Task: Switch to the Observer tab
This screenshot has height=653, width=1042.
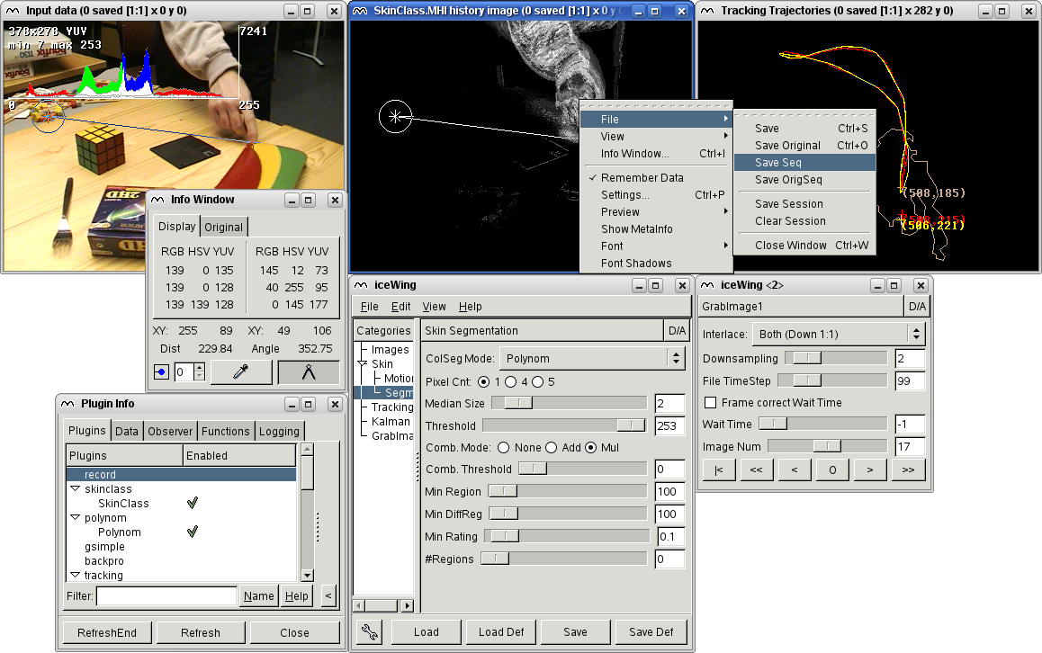Action: pos(170,431)
